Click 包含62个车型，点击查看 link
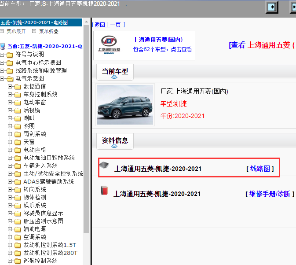The height and width of the screenshot is (265, 296). pos(163,49)
